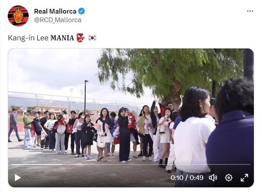Open video settings gear
Image resolution: width=262 pixels, height=192 pixels.
point(229,178)
